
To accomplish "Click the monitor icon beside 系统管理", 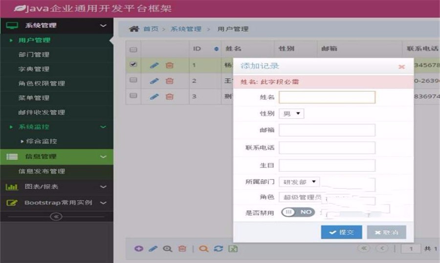I will click(x=12, y=25).
